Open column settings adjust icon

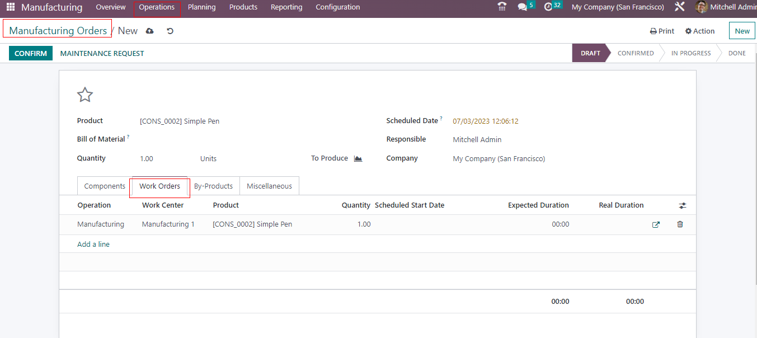[682, 206]
